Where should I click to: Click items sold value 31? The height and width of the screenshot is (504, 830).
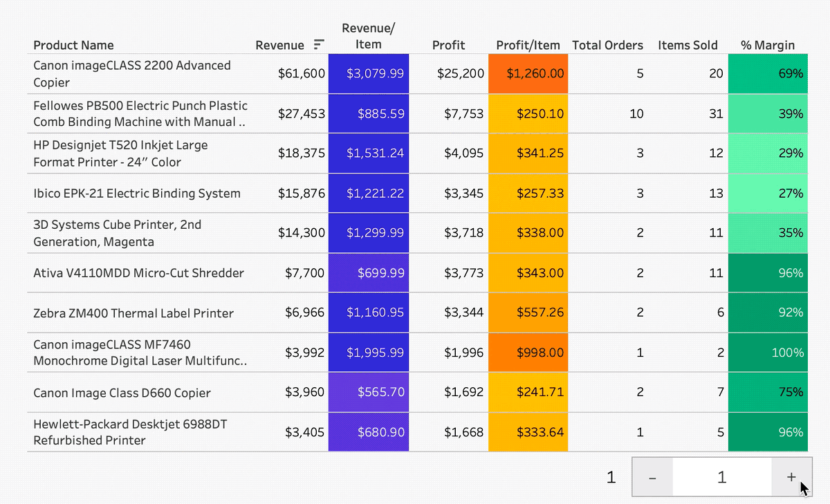coord(717,113)
